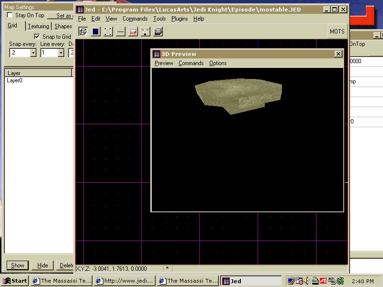Open the Tools menu in Jed
This screenshot has width=383, height=287.
pos(159,19)
